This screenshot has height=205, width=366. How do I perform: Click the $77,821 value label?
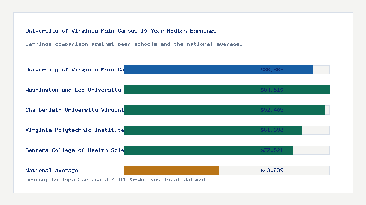coord(272,150)
